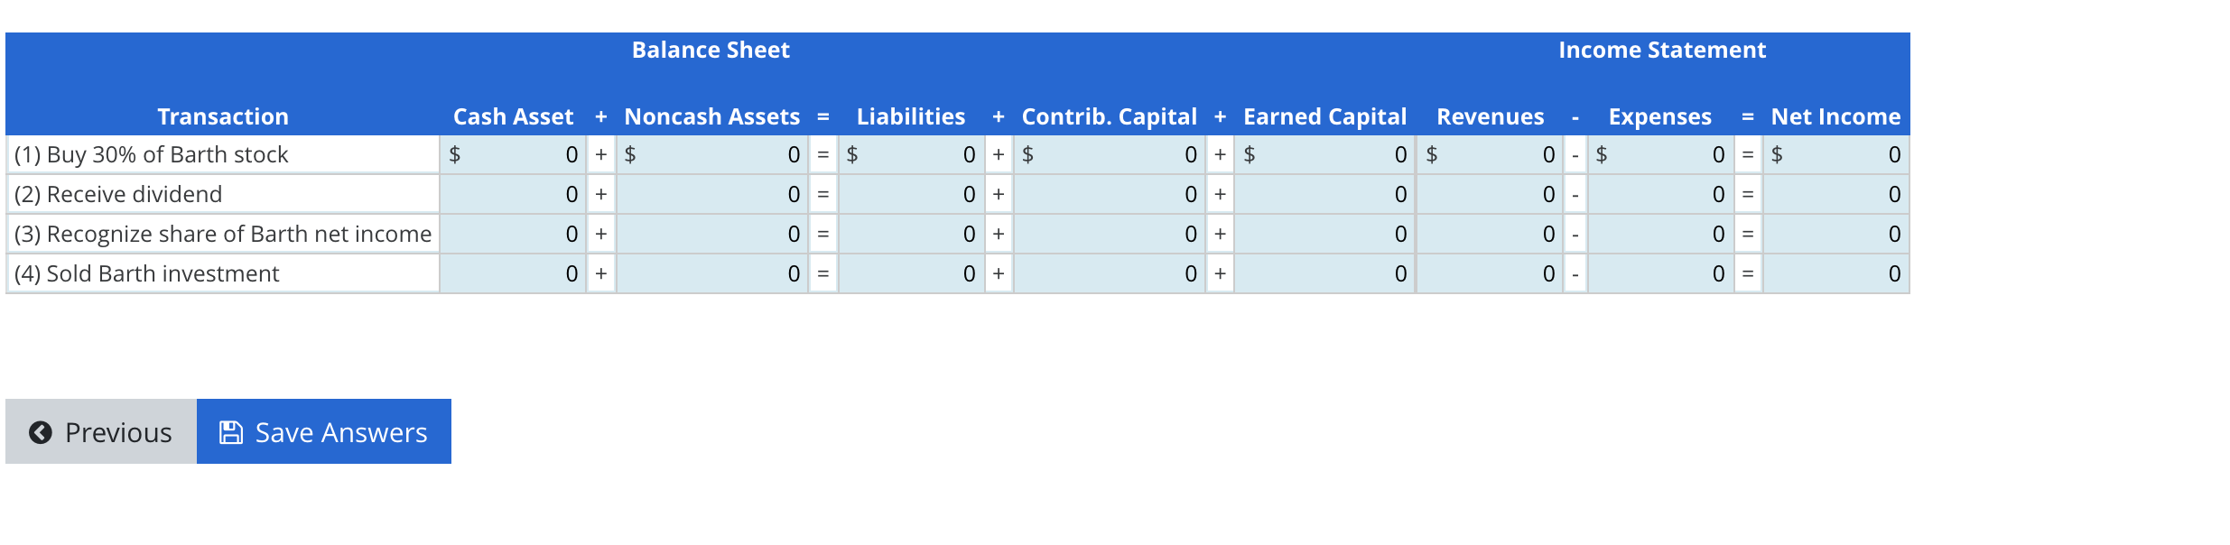This screenshot has width=2230, height=545.
Task: Click the Save Answers button
Action: (x=323, y=431)
